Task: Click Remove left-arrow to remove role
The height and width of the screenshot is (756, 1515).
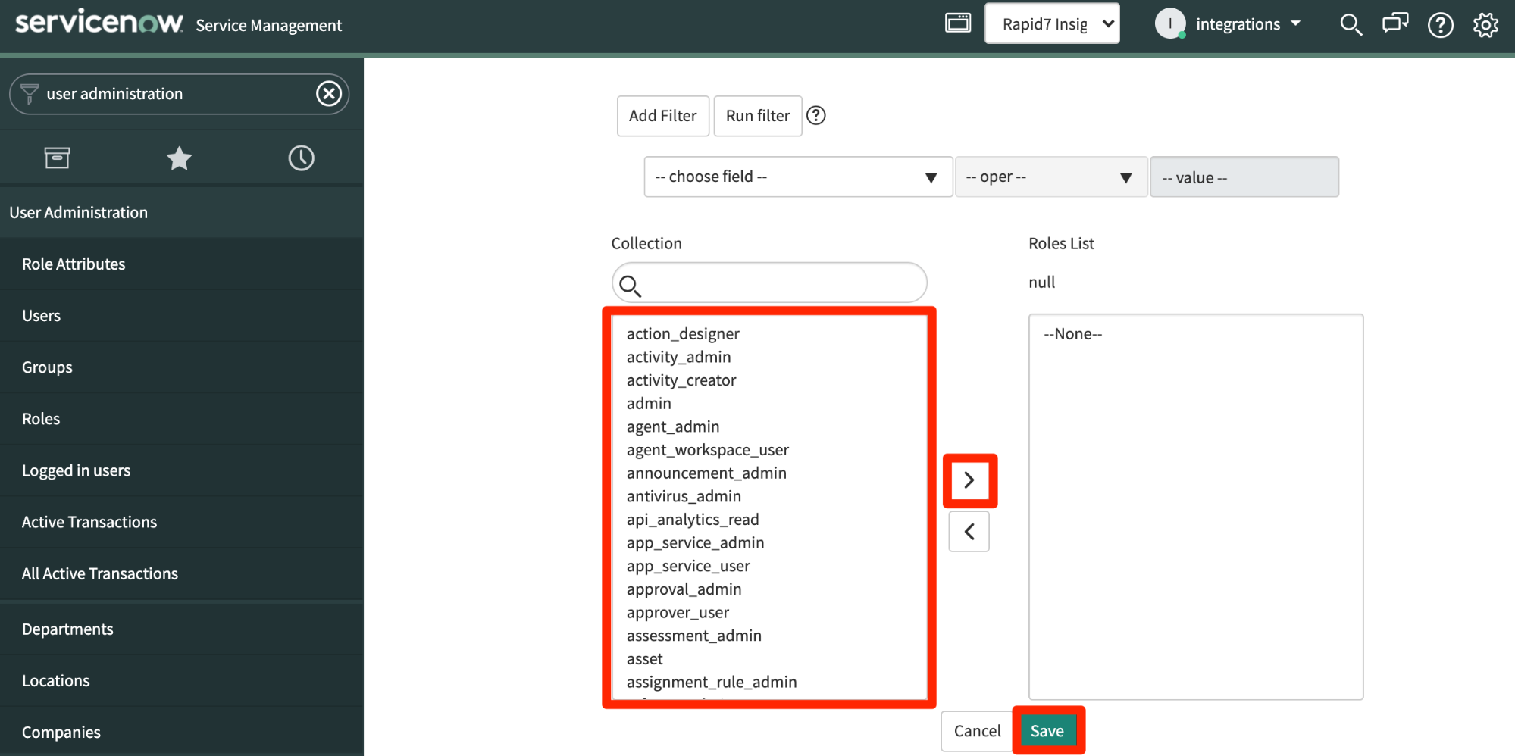Action: coord(969,531)
